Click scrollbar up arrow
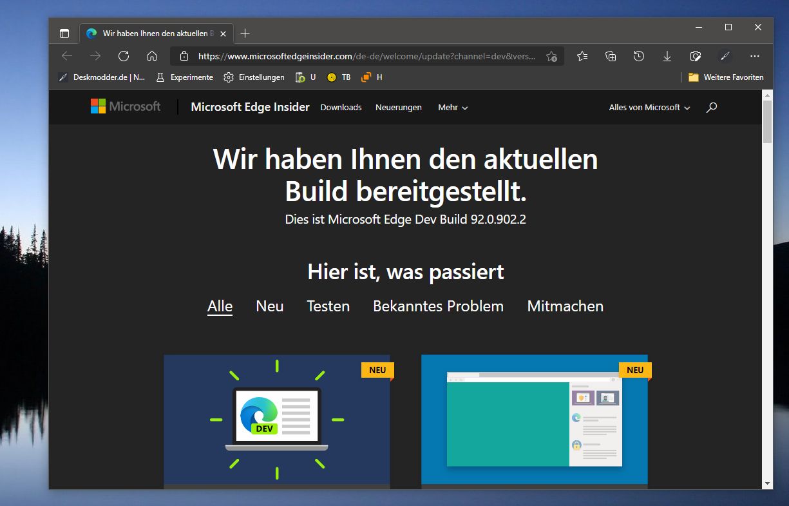 (767, 95)
